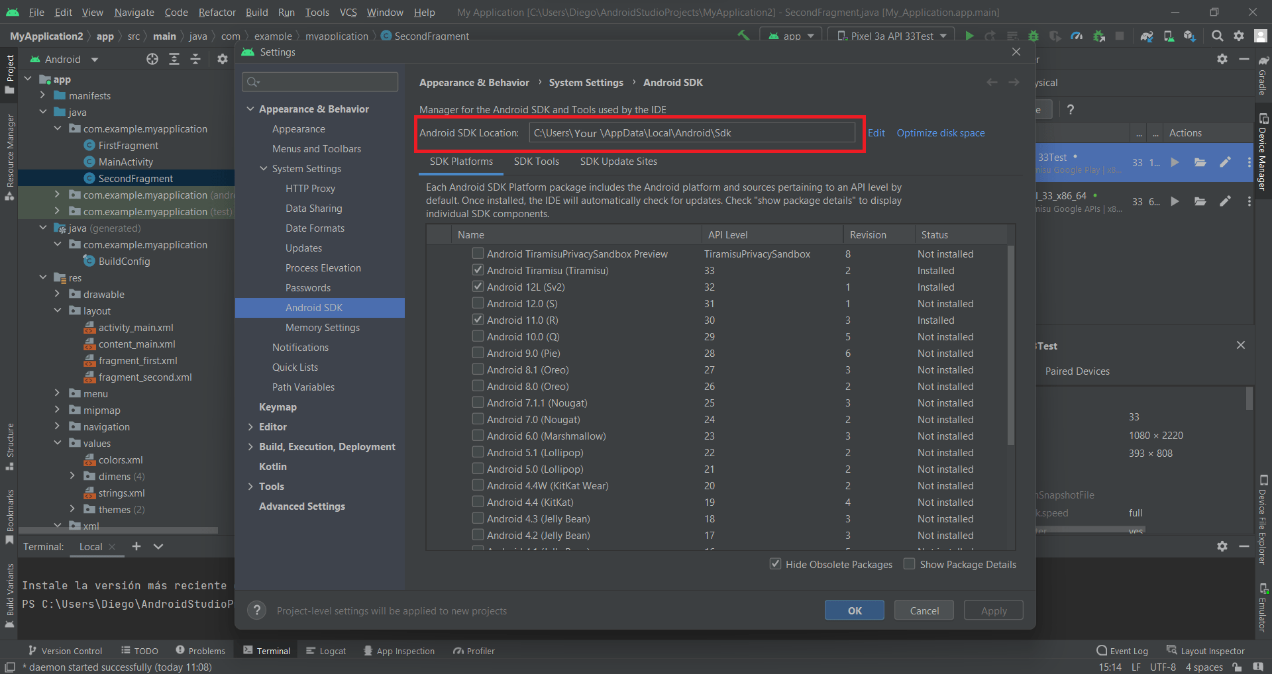Image resolution: width=1272 pixels, height=674 pixels.
Task: Enable Show Package Details checkbox
Action: [910, 564]
